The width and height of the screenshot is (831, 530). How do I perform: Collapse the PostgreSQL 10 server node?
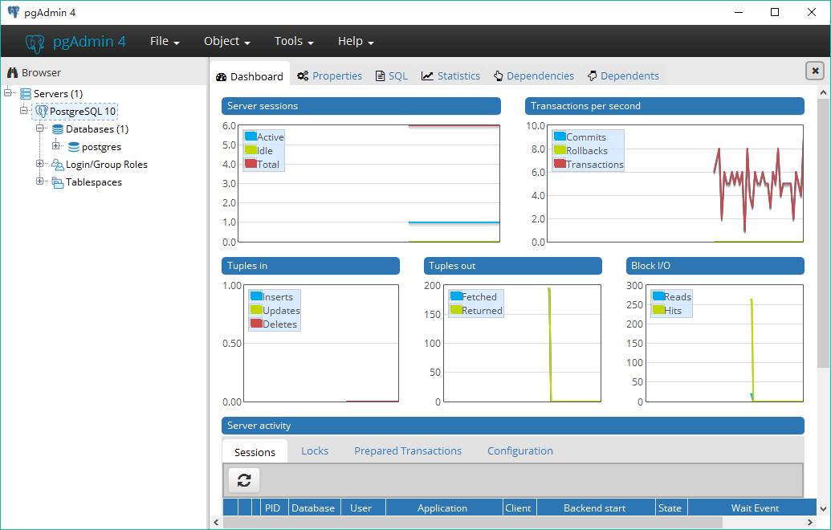click(24, 110)
